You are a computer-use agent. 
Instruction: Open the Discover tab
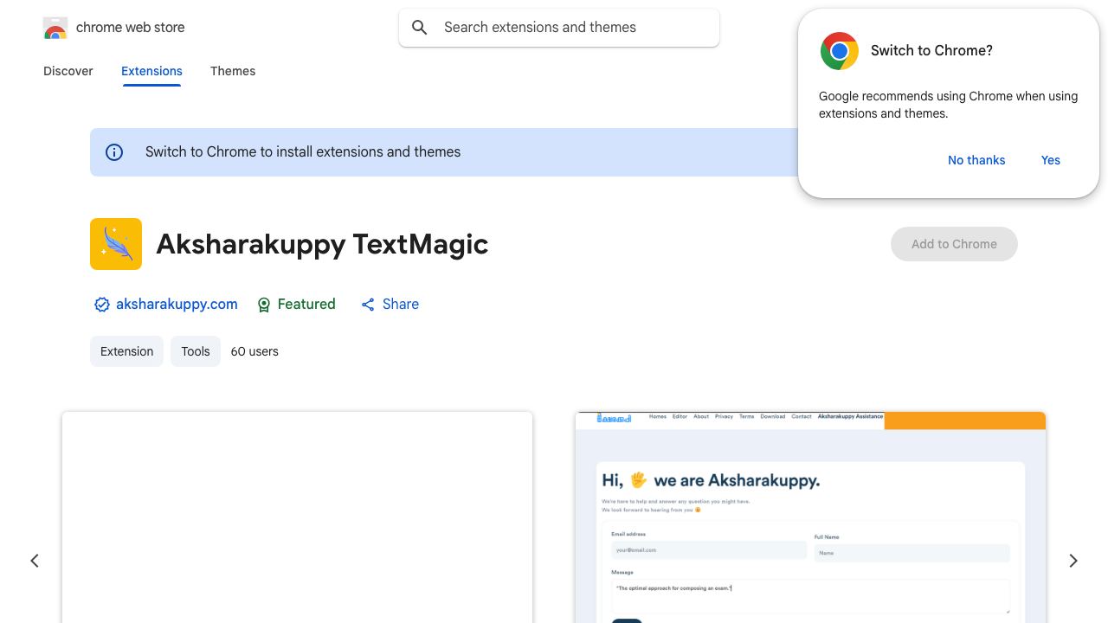point(68,71)
